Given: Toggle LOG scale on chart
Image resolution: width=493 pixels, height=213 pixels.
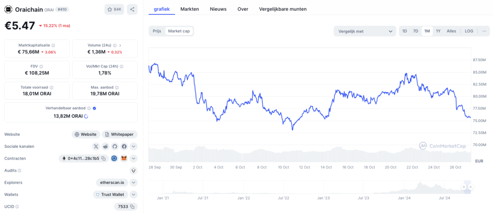Looking at the screenshot, I should [469, 31].
